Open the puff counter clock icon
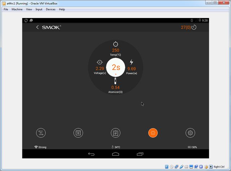Image resolution: width=231 pixels, height=171 pixels. (194, 27)
